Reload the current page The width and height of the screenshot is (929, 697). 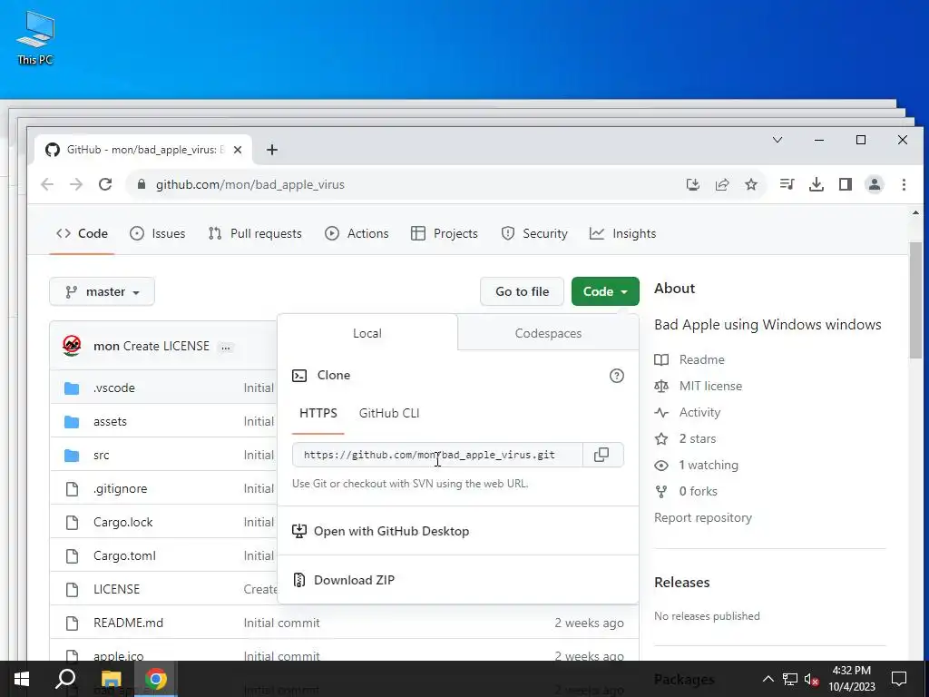coord(105,184)
